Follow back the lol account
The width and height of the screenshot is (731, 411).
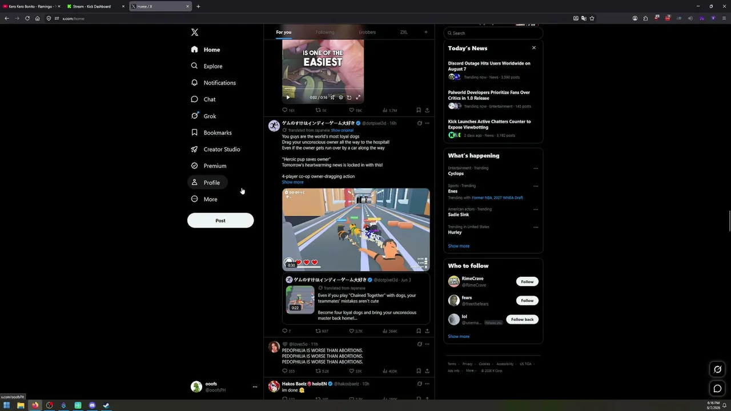tap(522, 319)
